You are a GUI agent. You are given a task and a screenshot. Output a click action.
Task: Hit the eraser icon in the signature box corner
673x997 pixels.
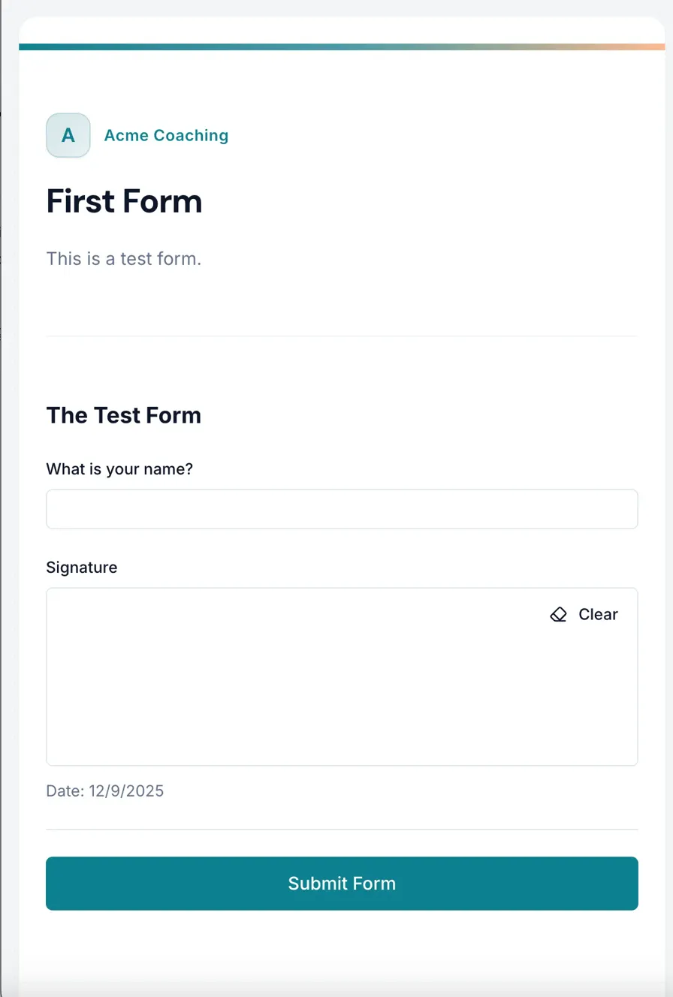[558, 614]
